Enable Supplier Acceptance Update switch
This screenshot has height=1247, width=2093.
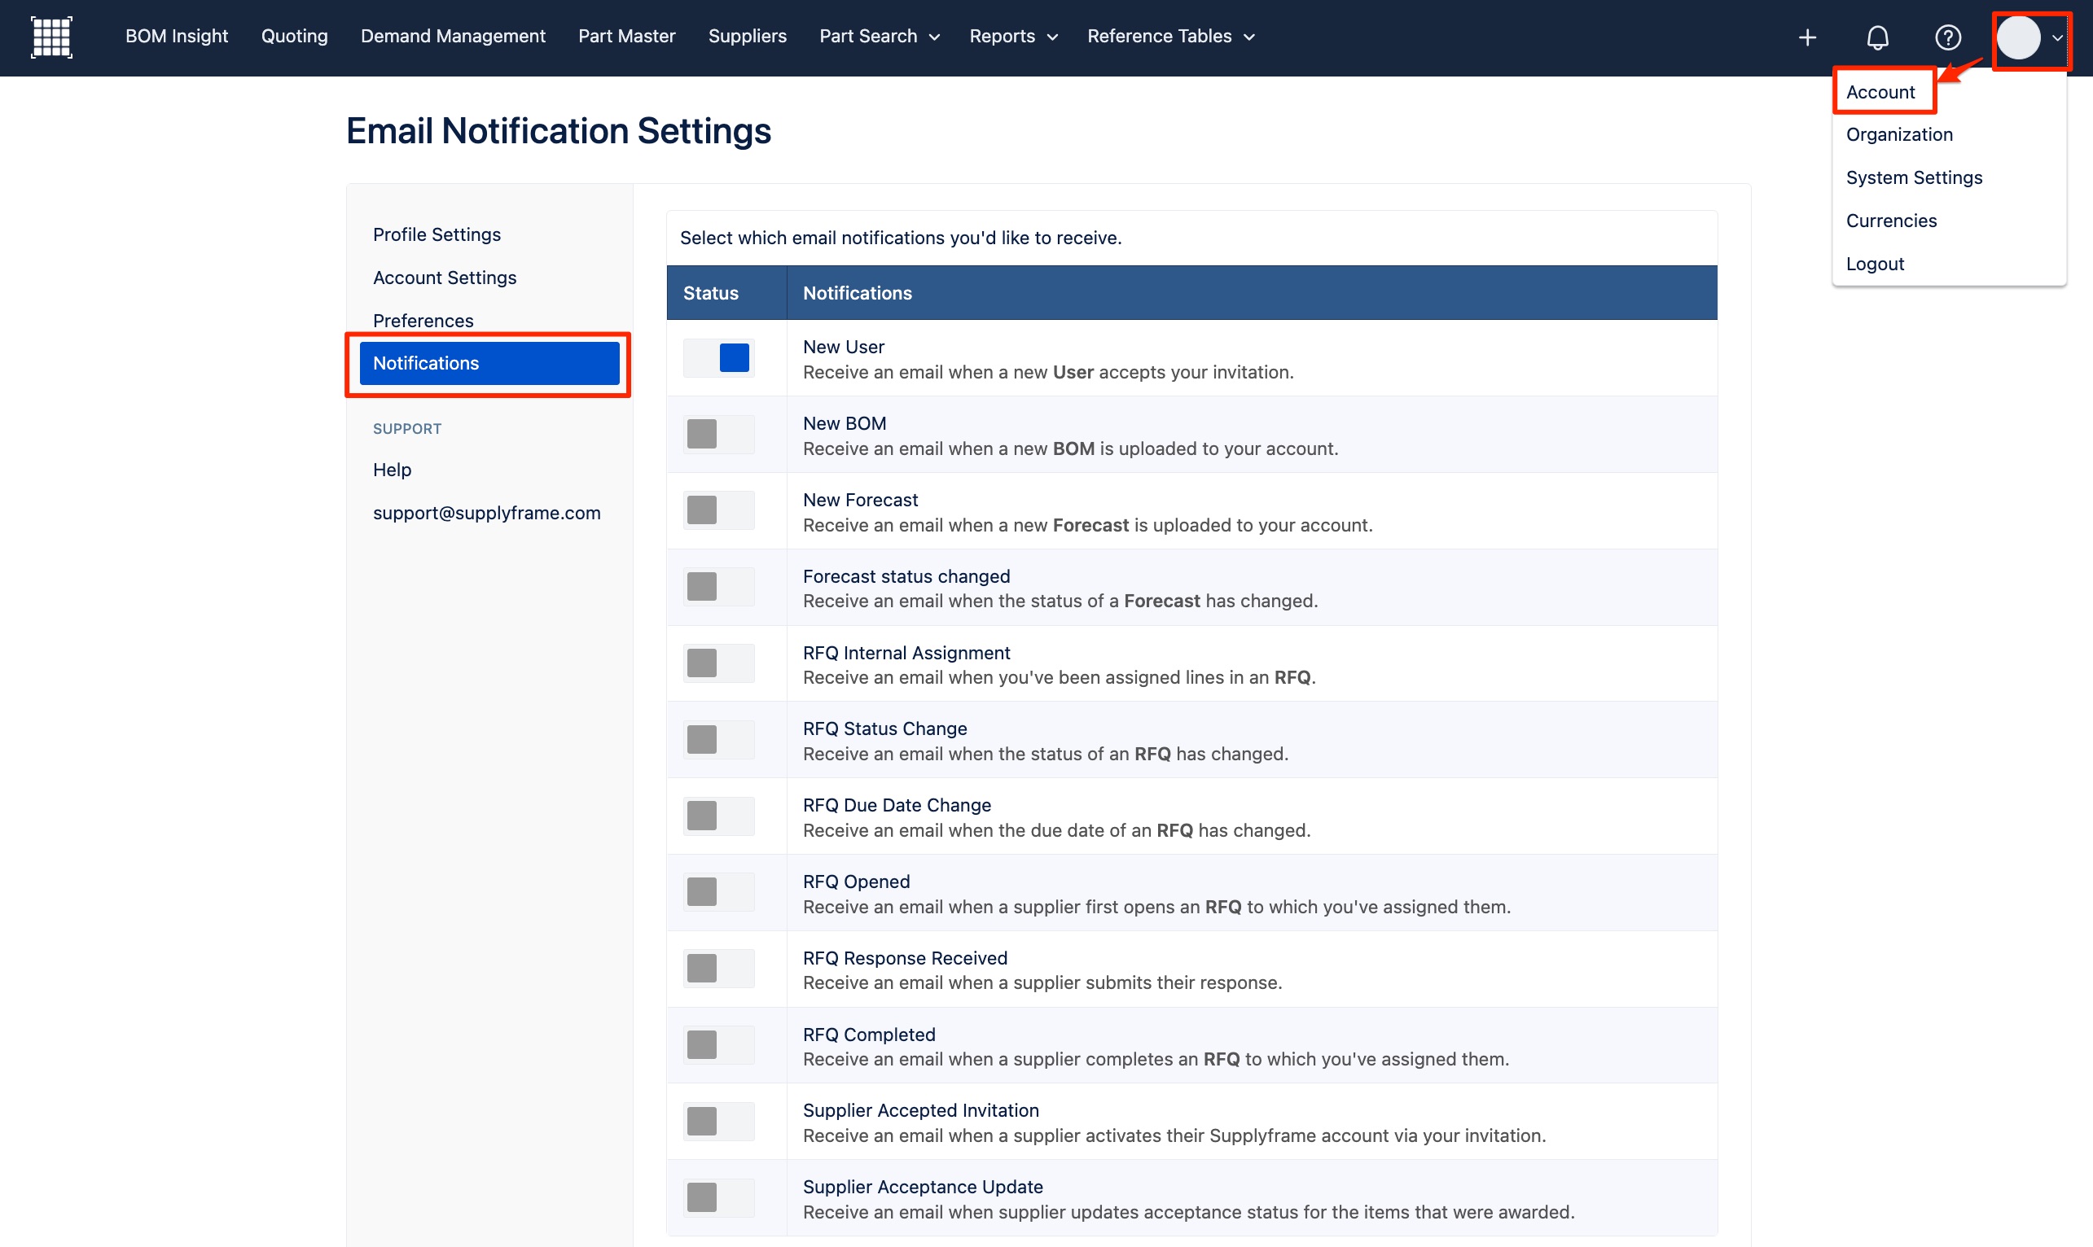[x=718, y=1197]
